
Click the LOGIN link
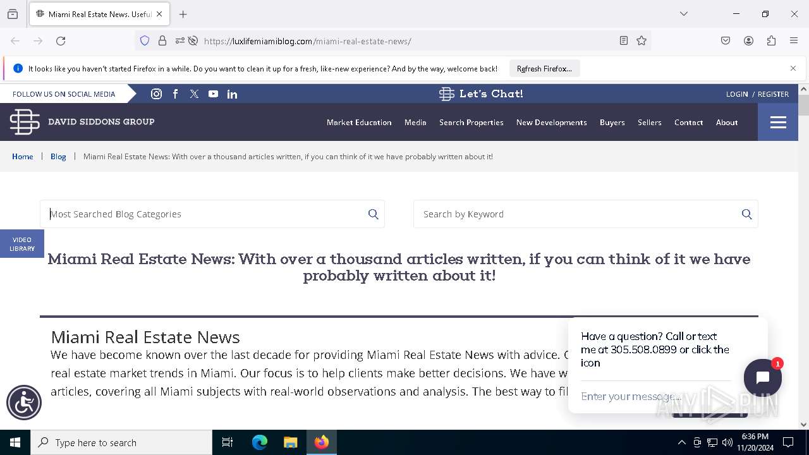tap(737, 94)
